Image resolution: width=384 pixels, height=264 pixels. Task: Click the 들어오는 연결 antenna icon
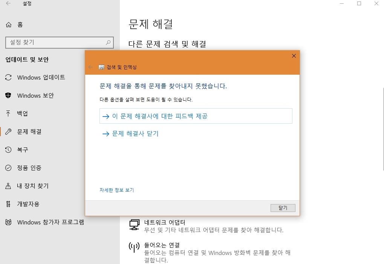pyautogui.click(x=134, y=247)
